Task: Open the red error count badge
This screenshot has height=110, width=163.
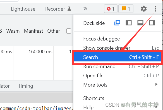Action: click(111, 9)
